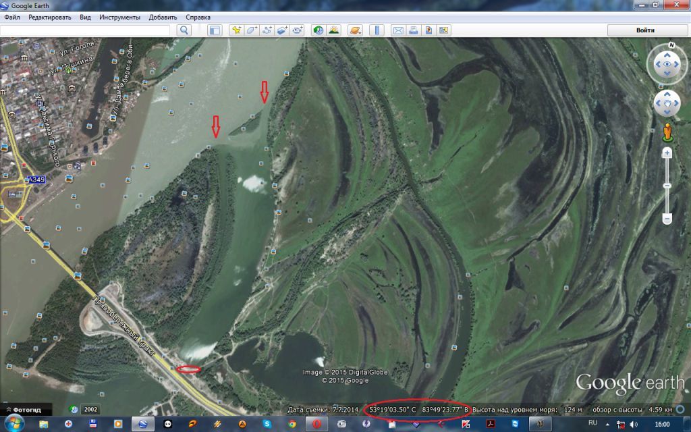Toggle sunlight across the landscape

[x=333, y=30]
